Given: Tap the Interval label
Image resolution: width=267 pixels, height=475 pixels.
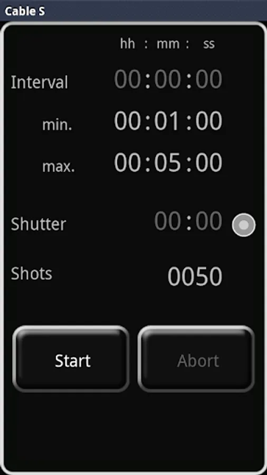Looking at the screenshot, I should pos(40,82).
